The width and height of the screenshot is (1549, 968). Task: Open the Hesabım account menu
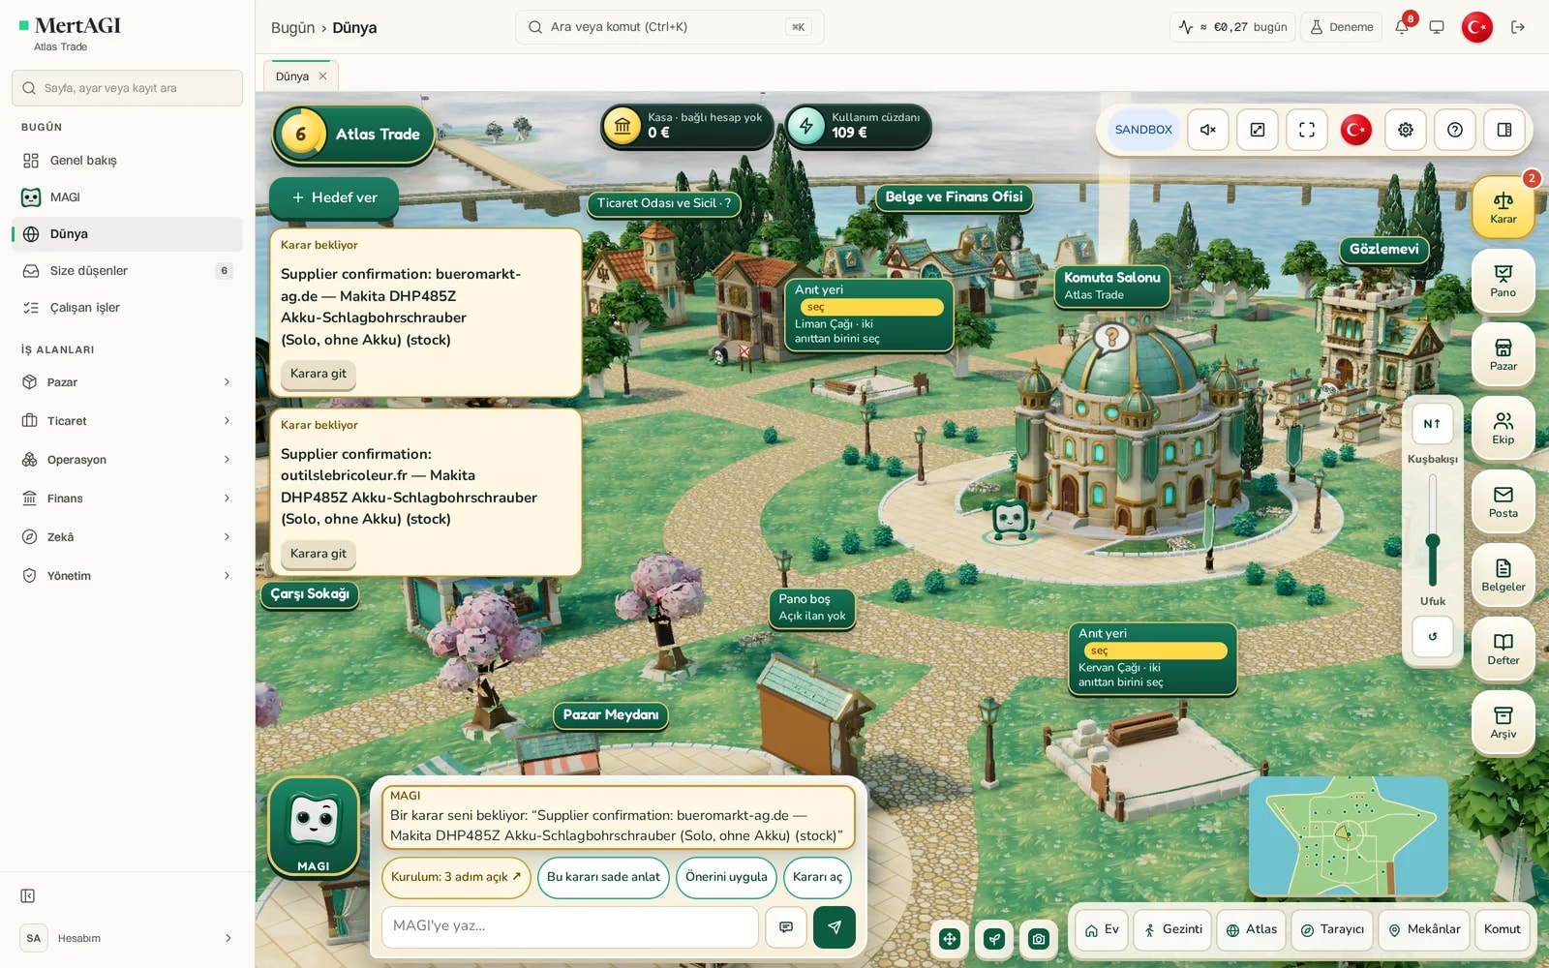[x=127, y=938]
